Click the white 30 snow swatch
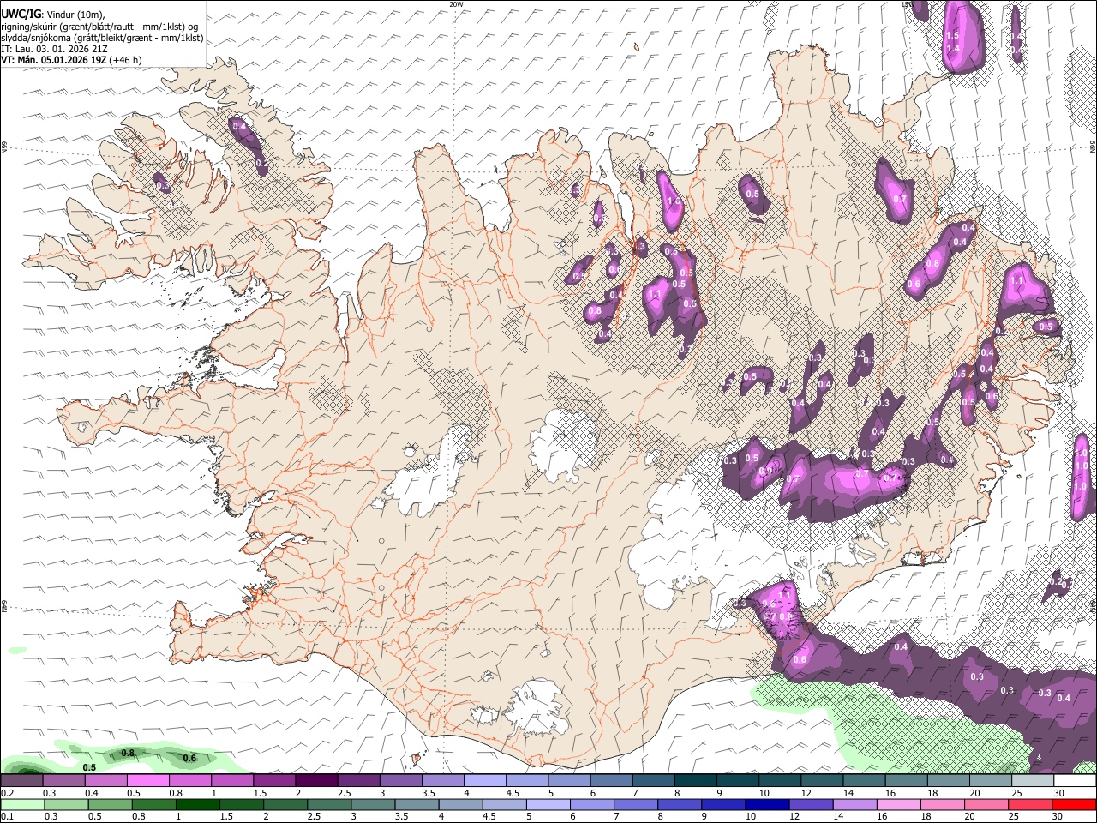This screenshot has height=823, width=1097. pyautogui.click(x=1075, y=781)
